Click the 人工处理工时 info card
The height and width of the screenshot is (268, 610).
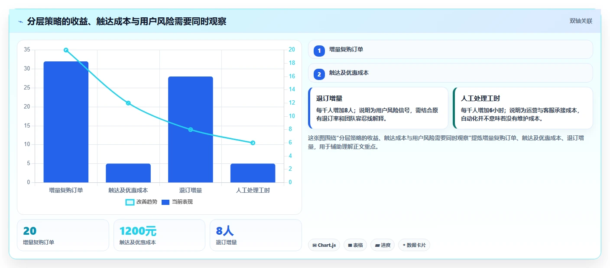[522, 108]
